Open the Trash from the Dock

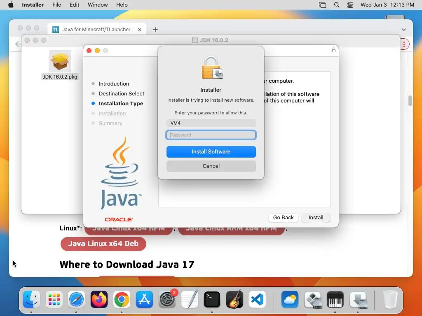click(390, 299)
